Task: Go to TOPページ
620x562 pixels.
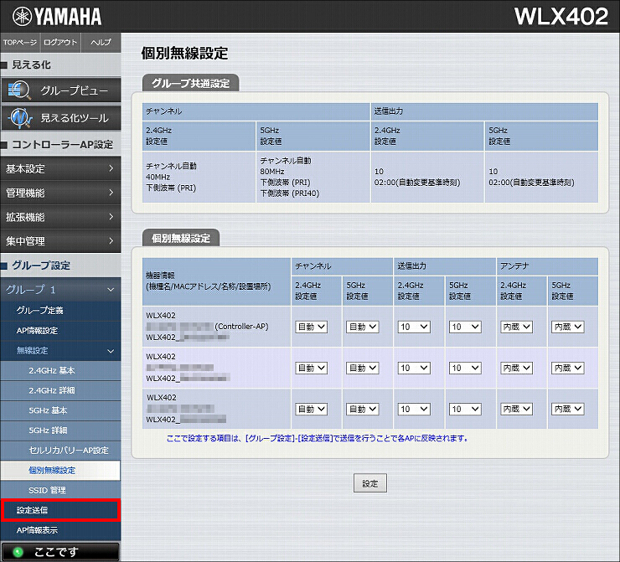Action: (20, 42)
